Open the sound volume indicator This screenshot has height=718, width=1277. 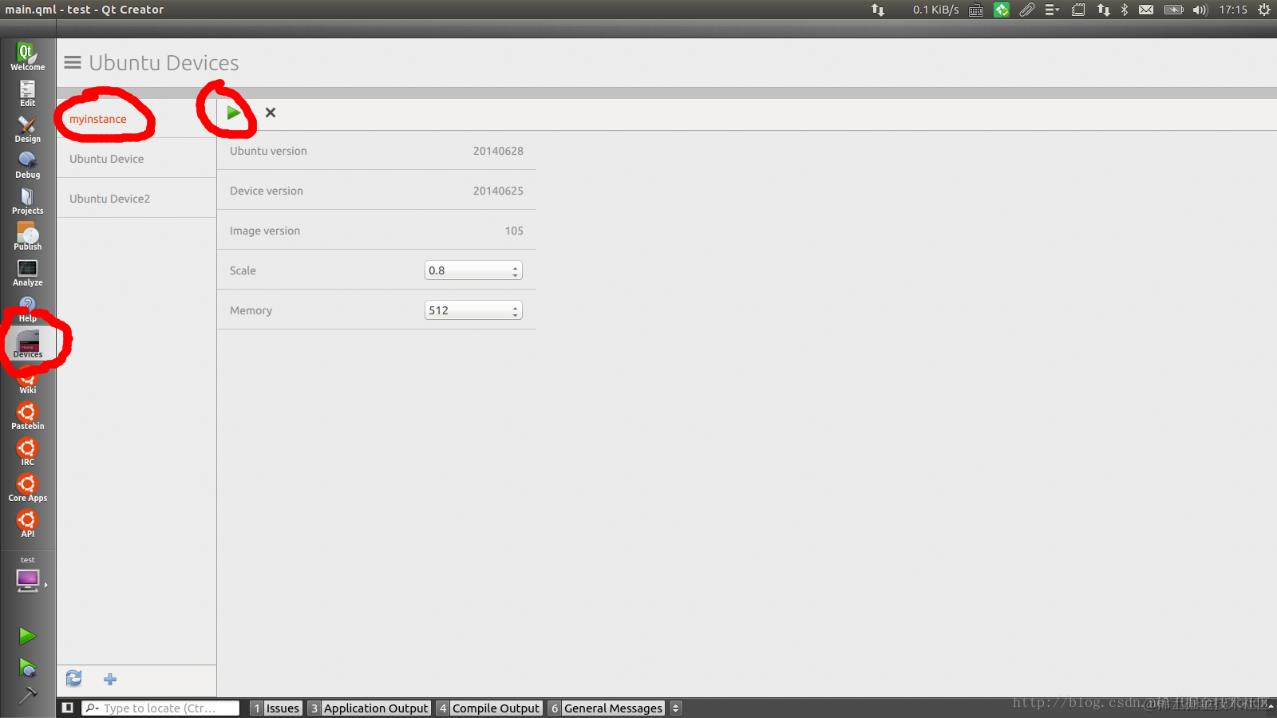click(x=1200, y=10)
